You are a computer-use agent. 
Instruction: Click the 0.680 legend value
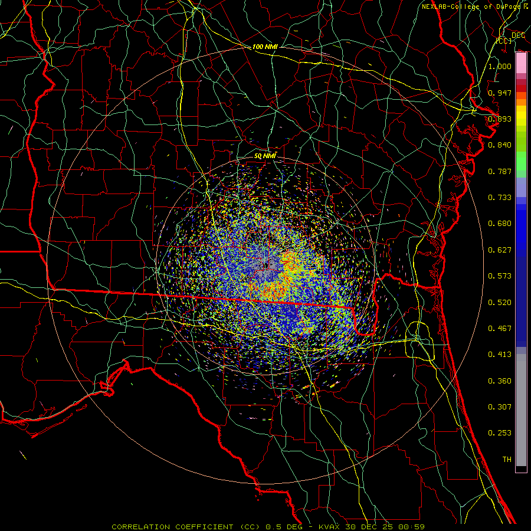point(500,224)
